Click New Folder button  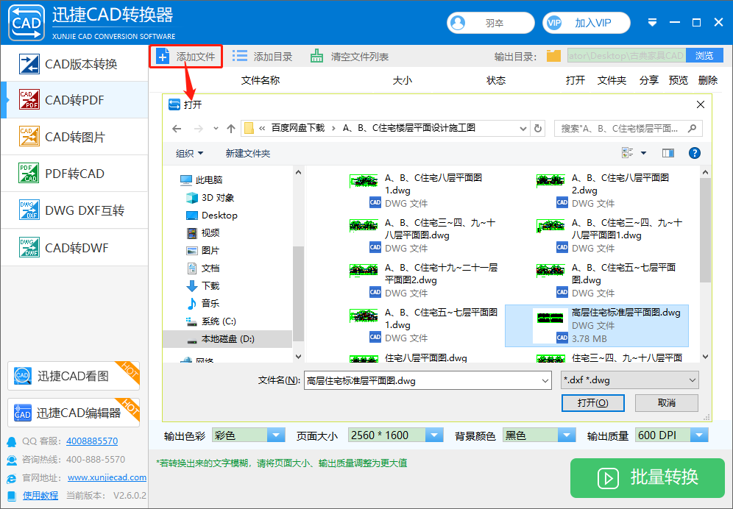[x=248, y=153]
